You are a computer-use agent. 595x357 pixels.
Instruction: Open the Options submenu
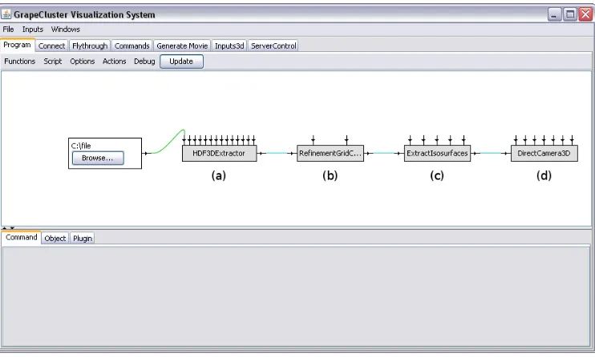[83, 62]
